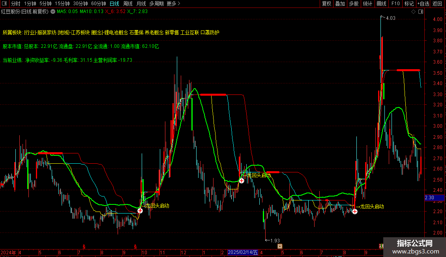Open the 多周期 multi-period view
Image resolution: width=446 pixels, height=257 pixels.
point(156,4)
